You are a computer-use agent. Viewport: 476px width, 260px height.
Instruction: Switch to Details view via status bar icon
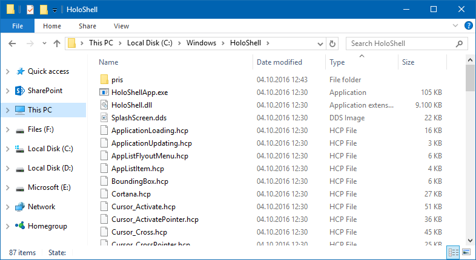coord(454,252)
